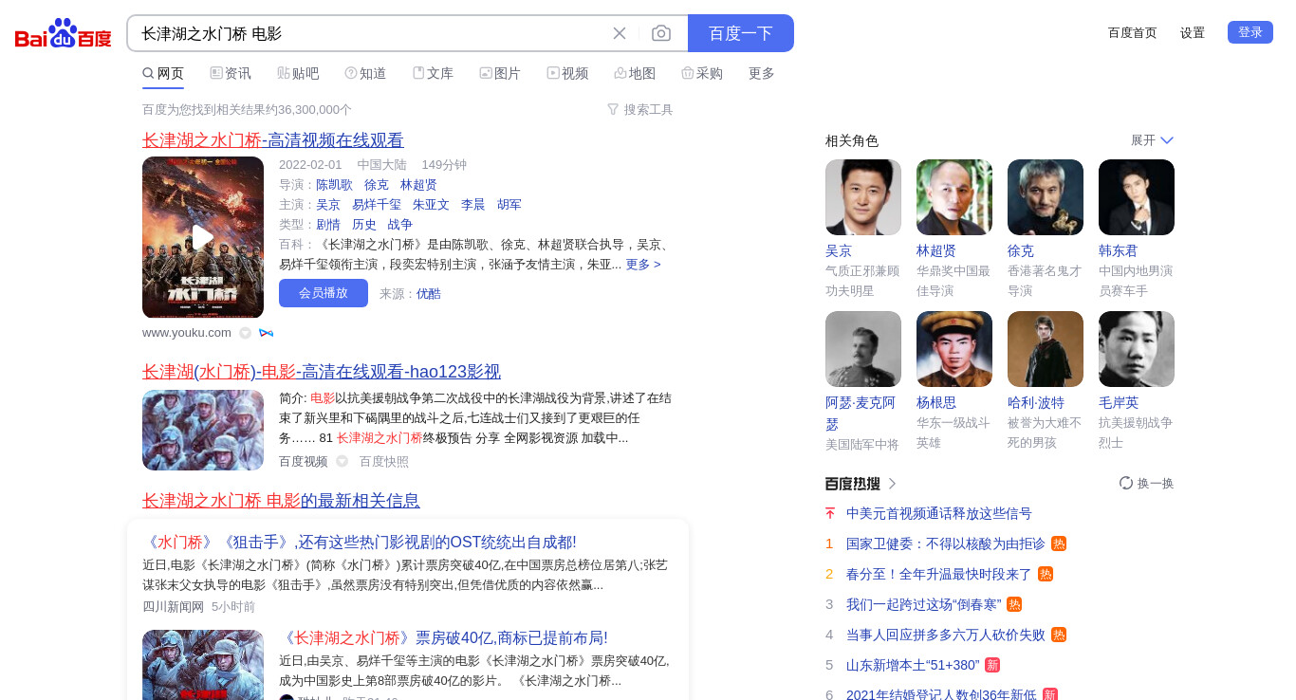The width and height of the screenshot is (1296, 700).
Task: Open the 更多 tab menu
Action: [762, 73]
